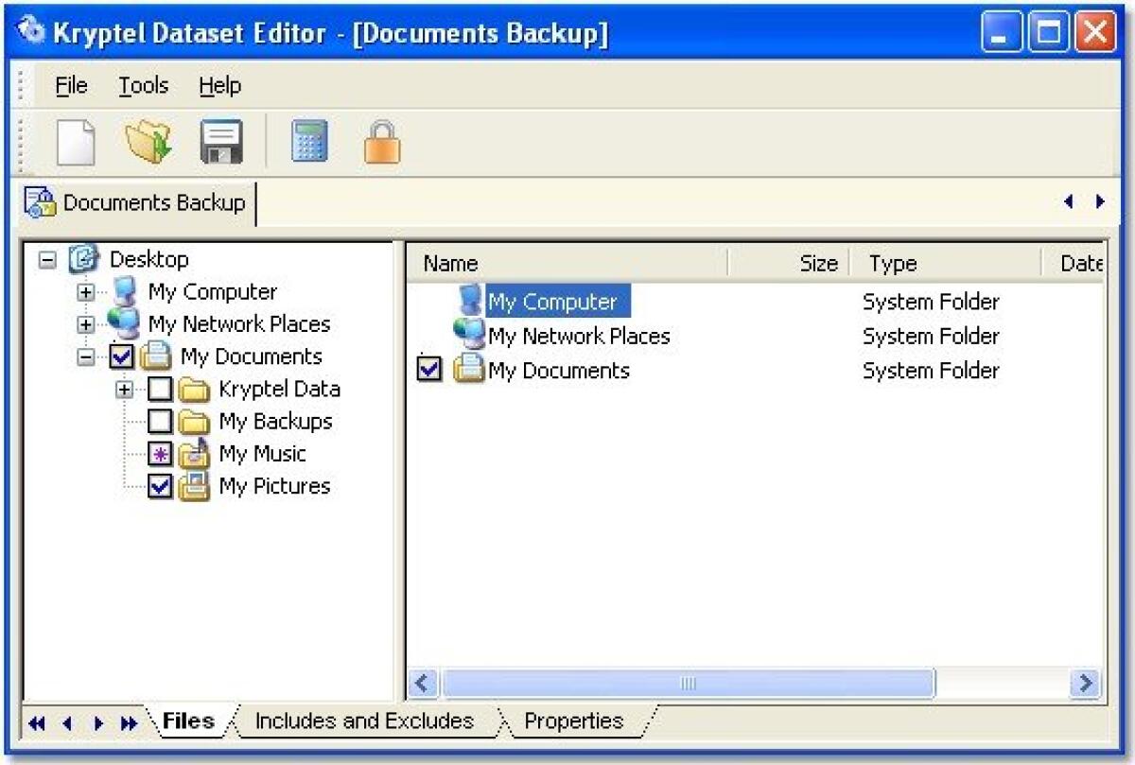Open the Tools menu

[143, 85]
